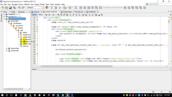Open the documents list dropdown arrow
This screenshot has width=172, height=97.
pyautogui.click(x=169, y=11)
